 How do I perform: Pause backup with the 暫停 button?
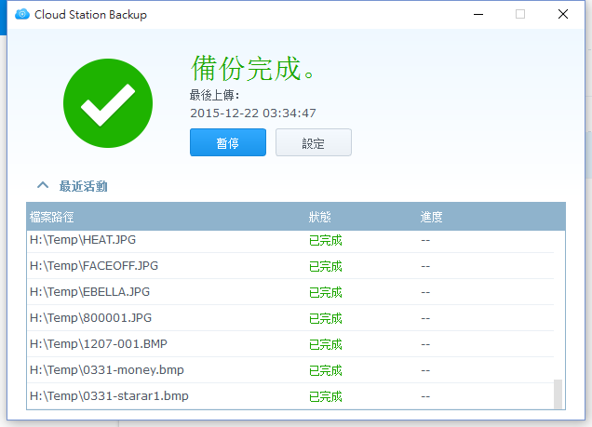tap(228, 142)
